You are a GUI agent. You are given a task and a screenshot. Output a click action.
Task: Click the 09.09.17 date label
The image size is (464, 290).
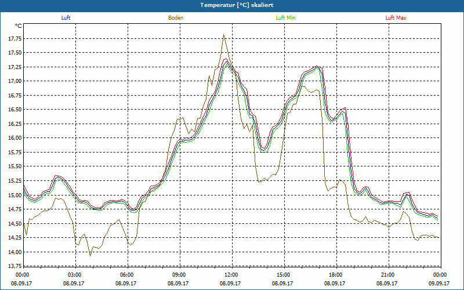439,283
